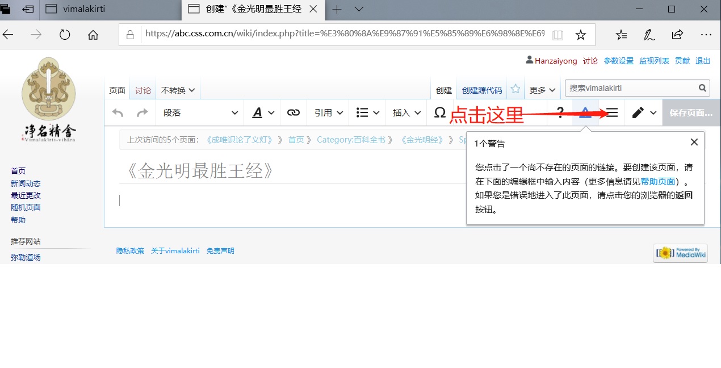
Task: Open 帮助 sidebar link
Action: click(18, 220)
